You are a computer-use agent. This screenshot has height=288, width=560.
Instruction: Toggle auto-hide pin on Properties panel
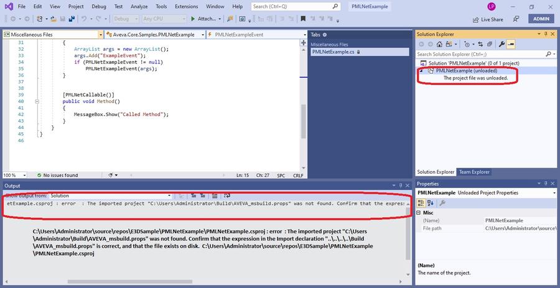546,184
